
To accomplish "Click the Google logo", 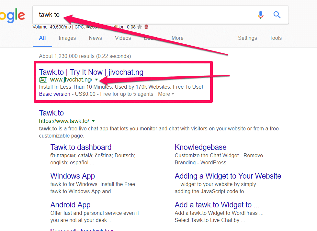I will [13, 16].
